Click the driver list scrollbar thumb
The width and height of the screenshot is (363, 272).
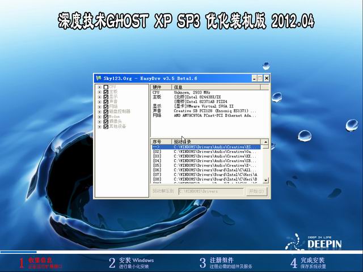(265, 147)
